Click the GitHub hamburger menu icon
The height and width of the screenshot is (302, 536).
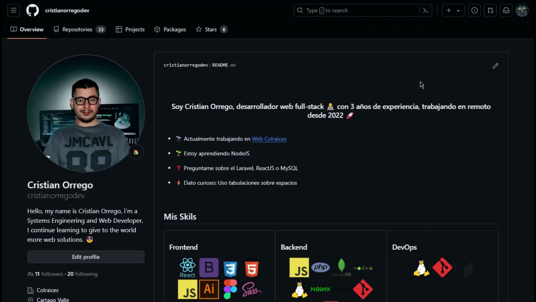[x=13, y=10]
